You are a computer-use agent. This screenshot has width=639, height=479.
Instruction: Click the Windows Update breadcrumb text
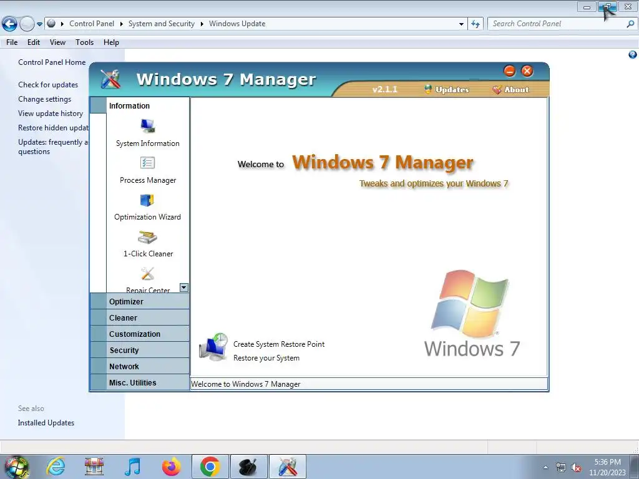coord(237,24)
